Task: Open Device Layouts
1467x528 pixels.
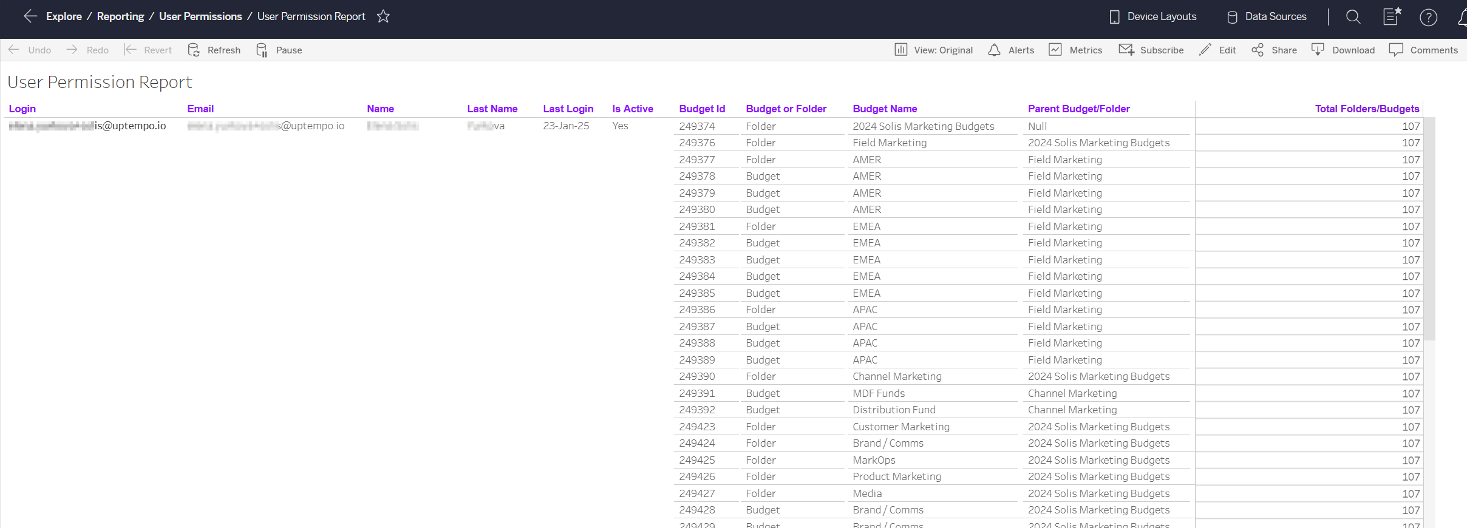Action: point(1153,16)
